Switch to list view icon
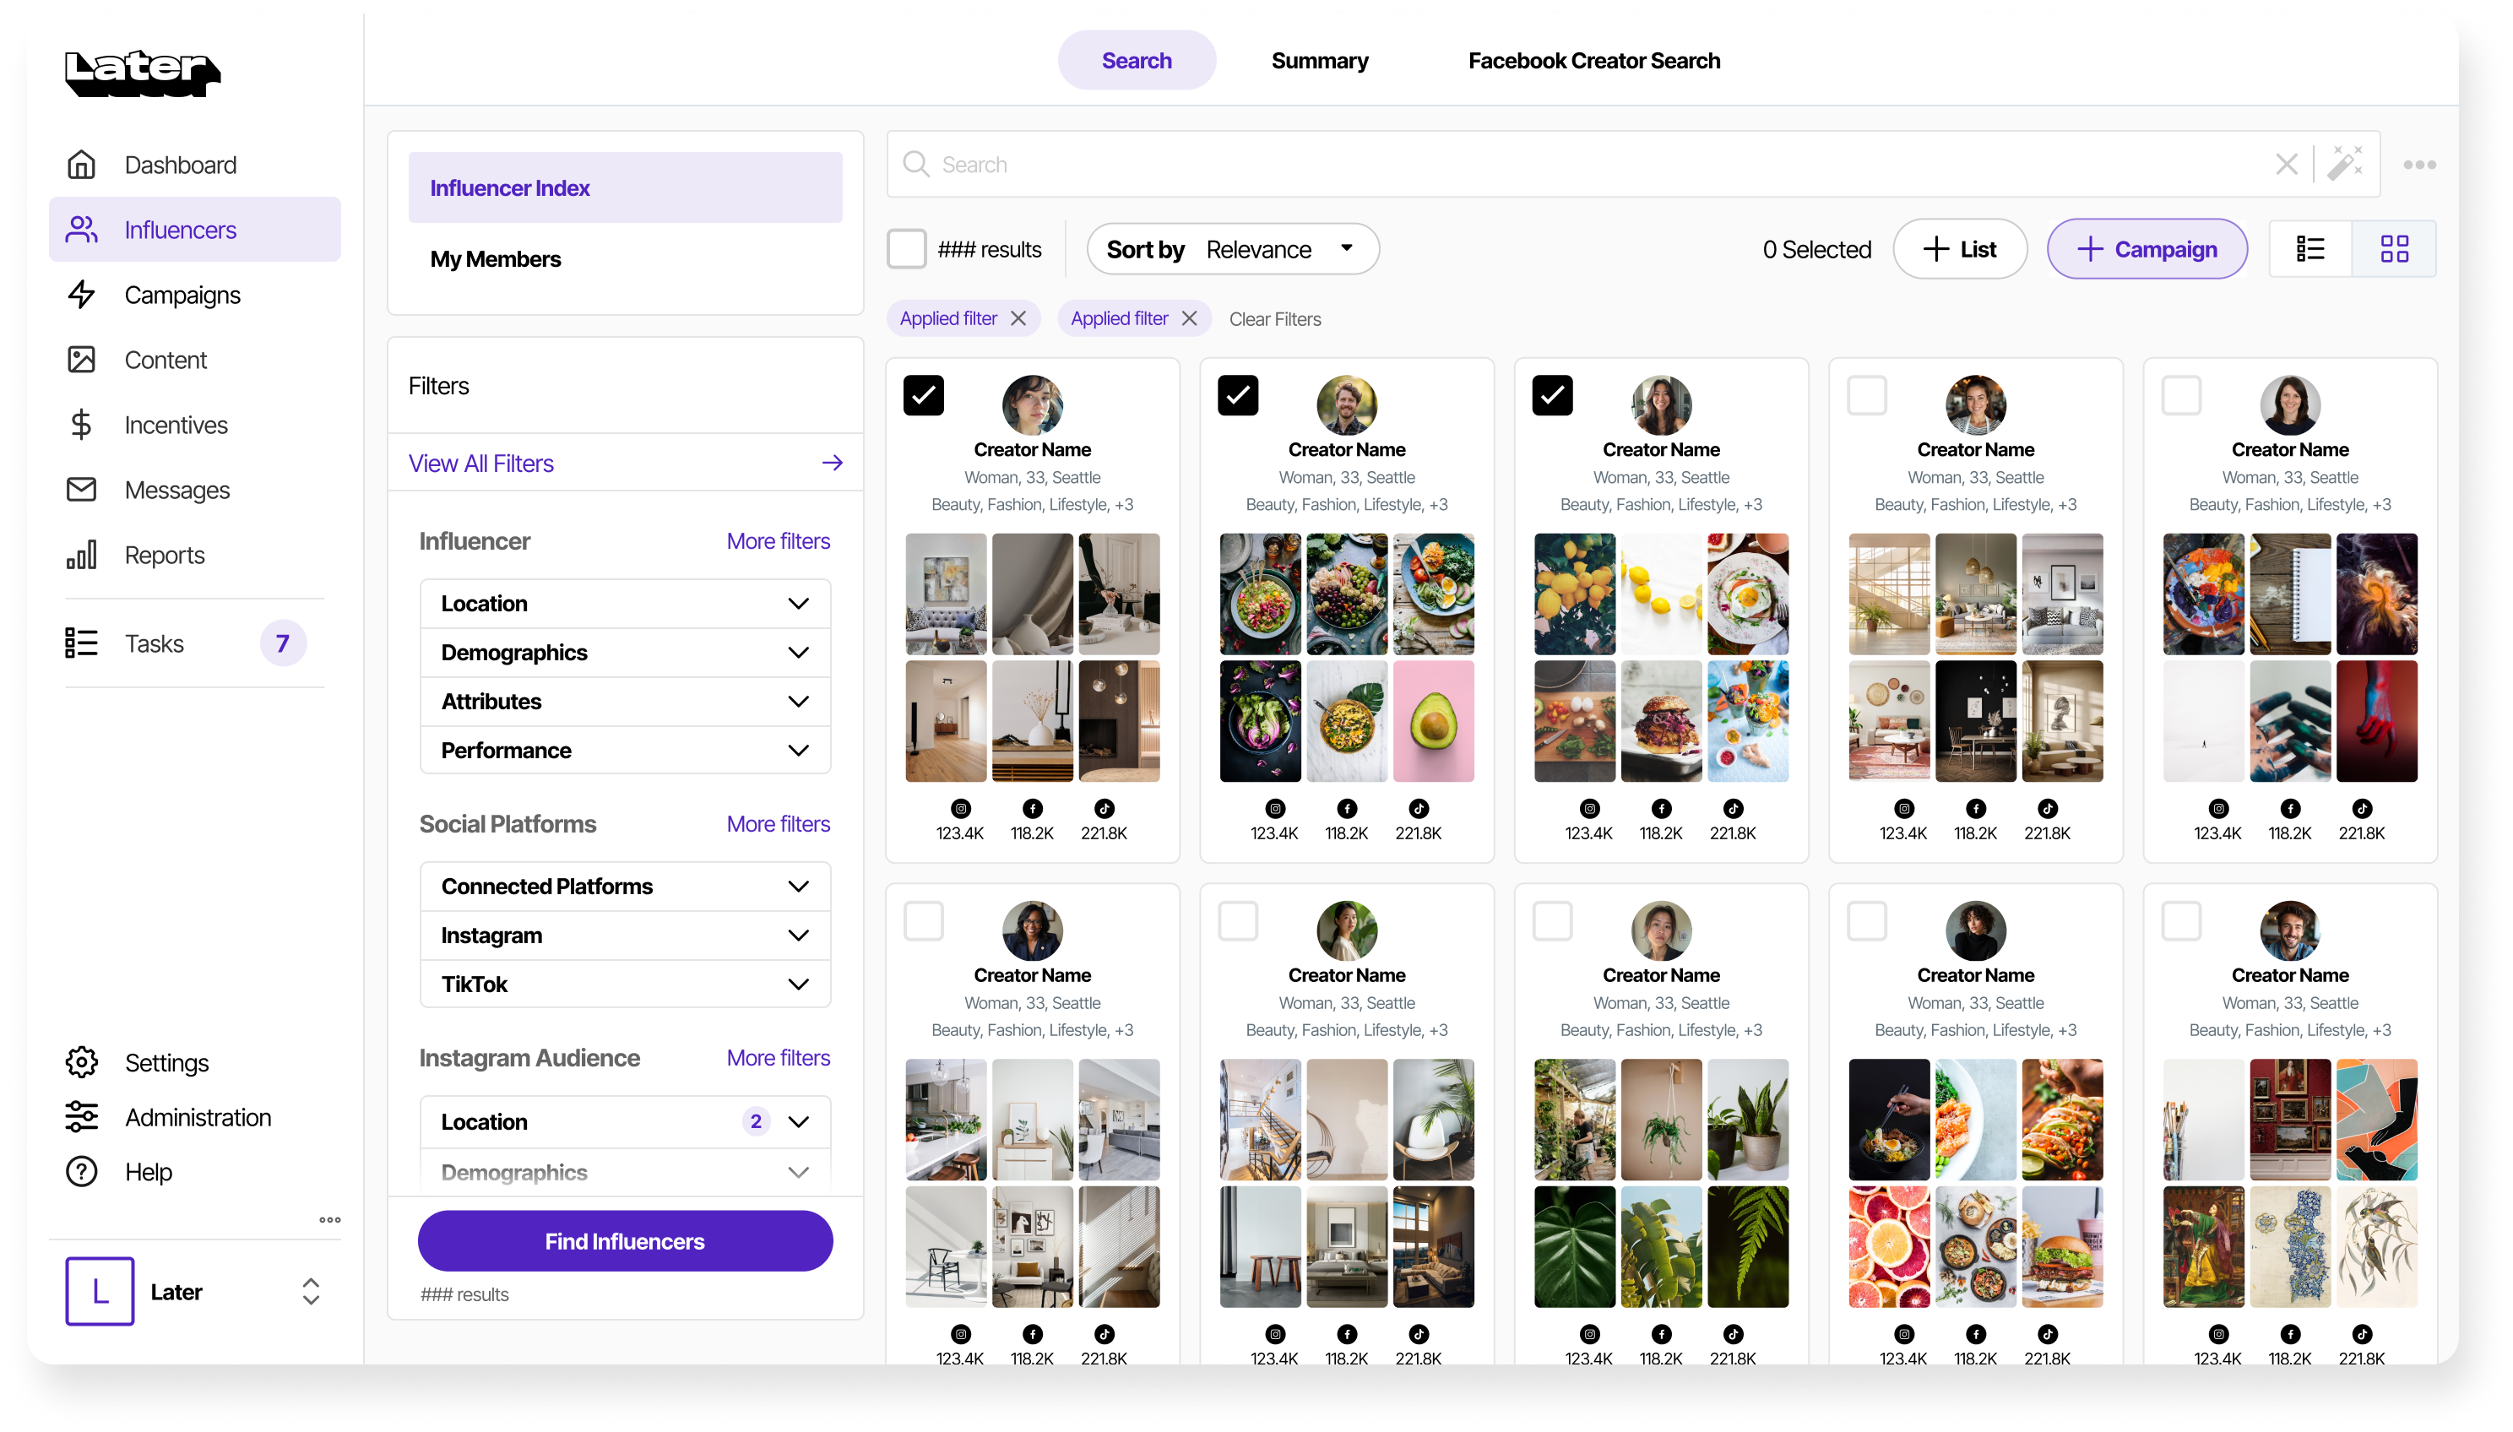Viewport: 2513px width, 1432px height. (x=2310, y=249)
